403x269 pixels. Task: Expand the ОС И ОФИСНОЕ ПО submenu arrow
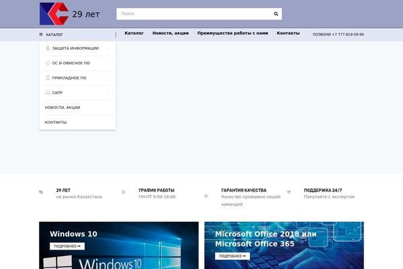tap(109, 63)
